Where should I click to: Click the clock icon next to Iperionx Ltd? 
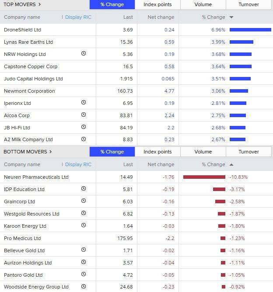click(x=84, y=103)
